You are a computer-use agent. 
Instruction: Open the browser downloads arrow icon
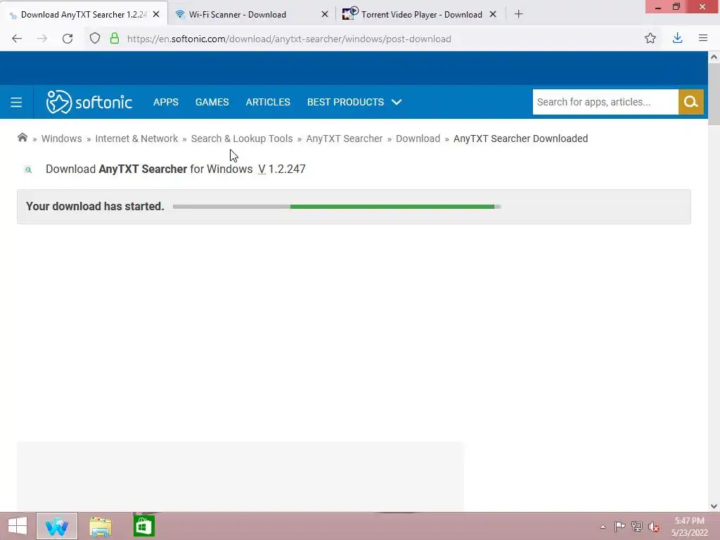coord(677,39)
